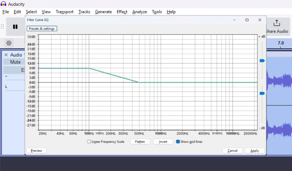Image resolution: width=292 pixels, height=171 pixels.
Task: Open Presets & settings dropdown
Action: pyautogui.click(x=42, y=29)
